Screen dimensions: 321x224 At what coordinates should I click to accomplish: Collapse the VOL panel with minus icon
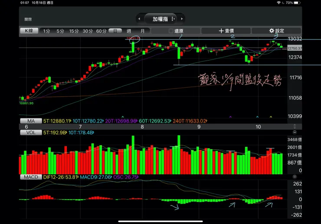[295, 132]
